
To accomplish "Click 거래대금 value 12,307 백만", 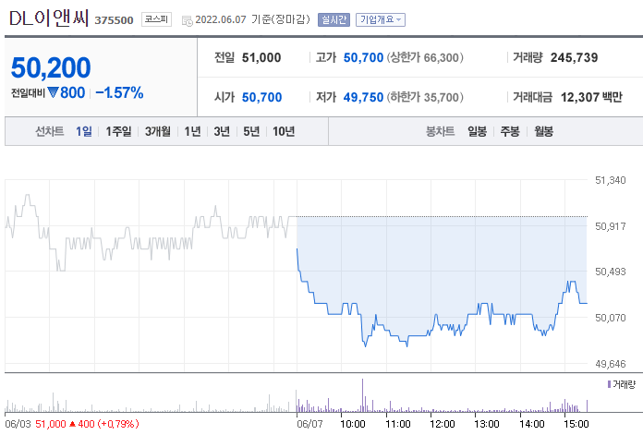I will (591, 97).
